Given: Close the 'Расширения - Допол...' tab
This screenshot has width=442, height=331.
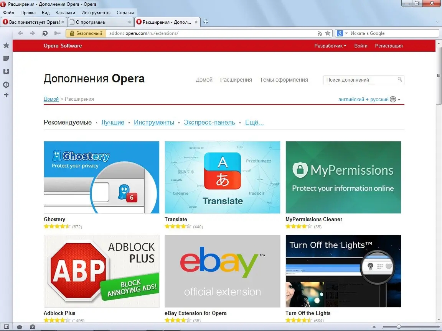Looking at the screenshot, I should click(x=196, y=22).
